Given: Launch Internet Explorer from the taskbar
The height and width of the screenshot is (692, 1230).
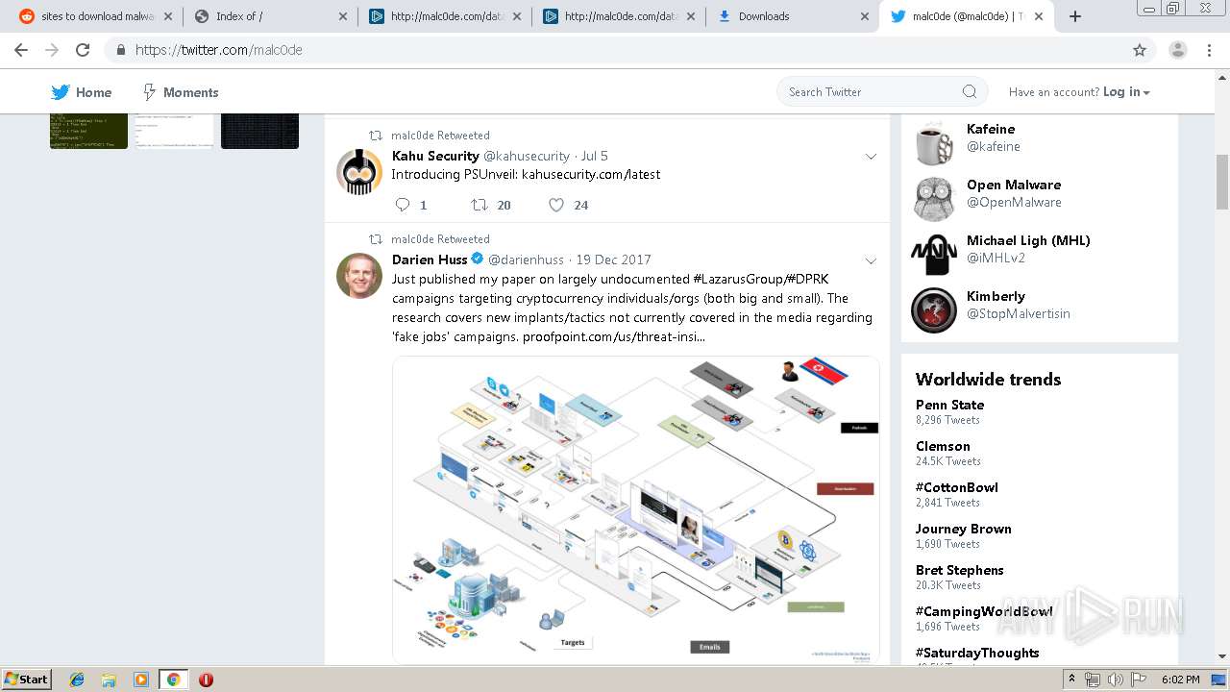Looking at the screenshot, I should (77, 680).
